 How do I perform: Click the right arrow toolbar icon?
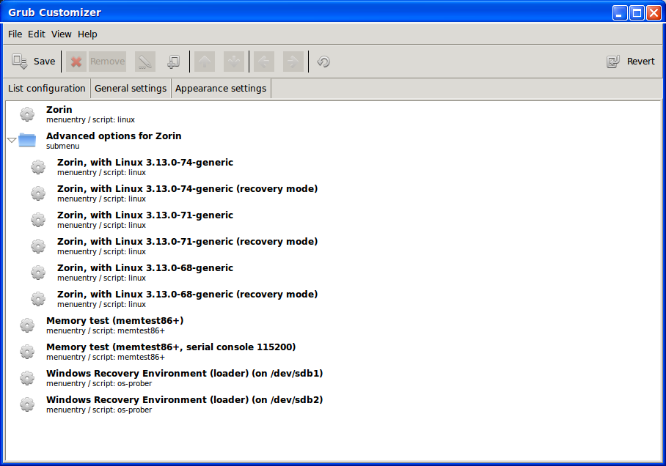293,62
